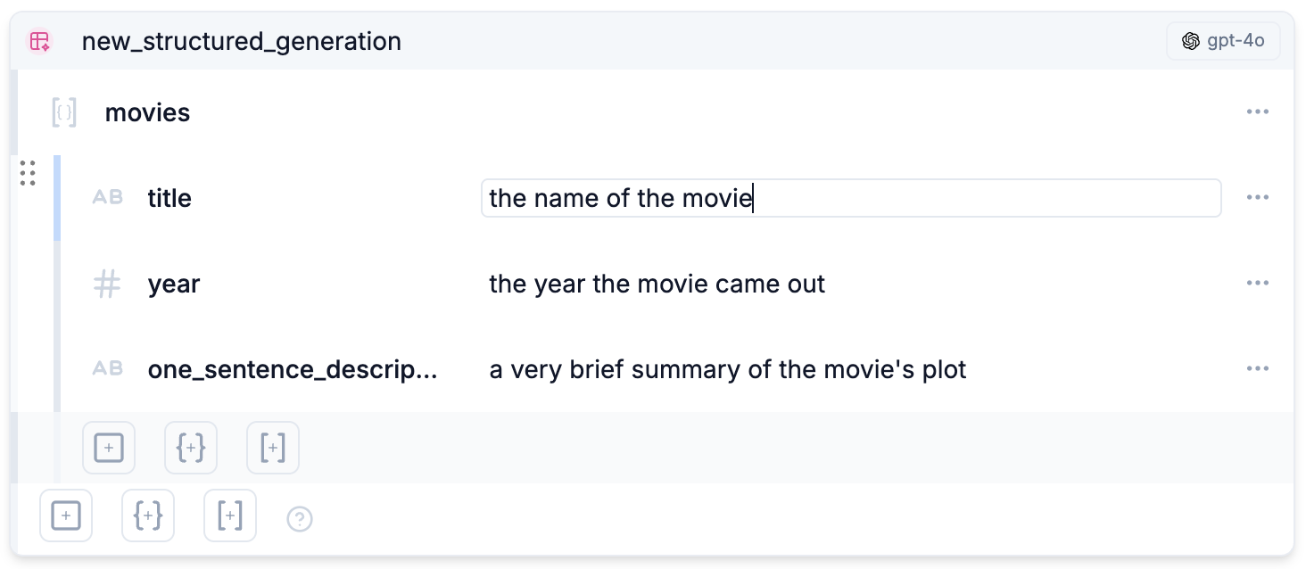The height and width of the screenshot is (569, 1306).
Task: Open the ellipsis menu for the title field
Action: click(1258, 197)
